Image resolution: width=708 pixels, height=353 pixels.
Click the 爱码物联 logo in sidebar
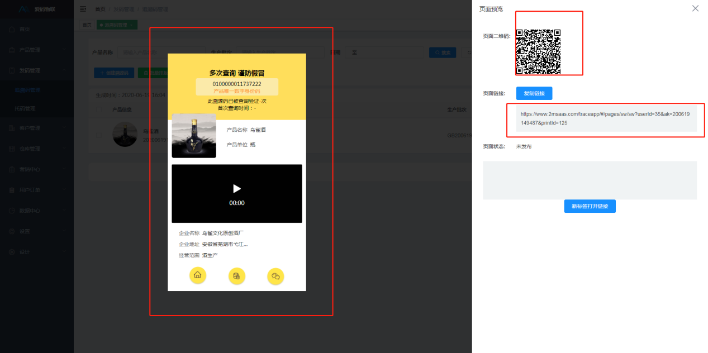click(x=36, y=9)
